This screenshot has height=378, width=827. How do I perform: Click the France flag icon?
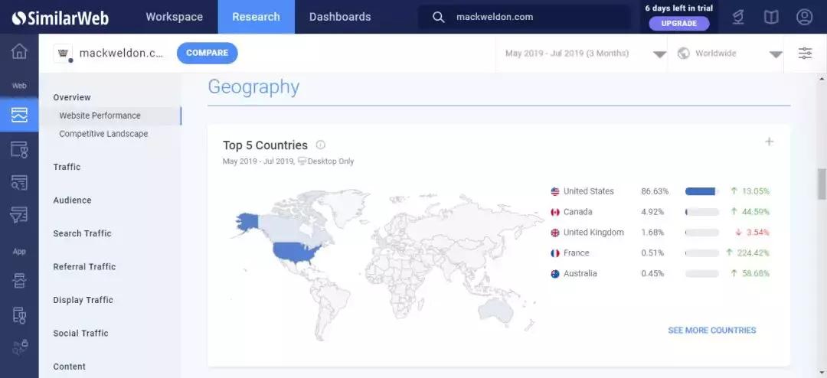click(x=555, y=253)
